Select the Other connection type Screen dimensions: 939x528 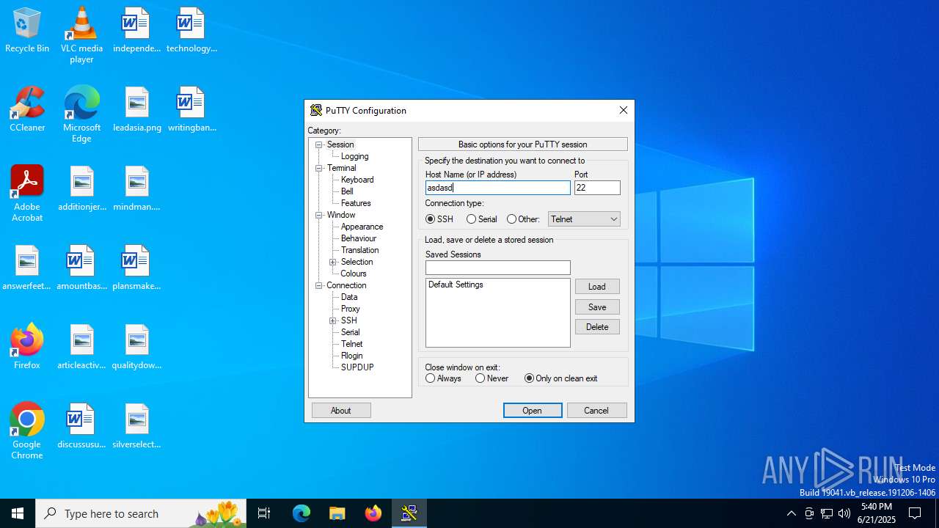[523, 219]
